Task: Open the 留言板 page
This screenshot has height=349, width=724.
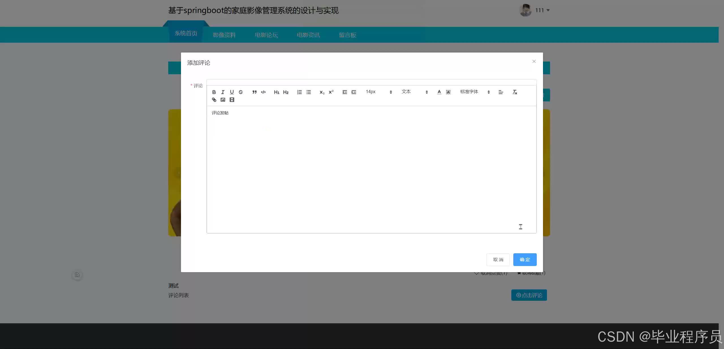Action: (347, 35)
